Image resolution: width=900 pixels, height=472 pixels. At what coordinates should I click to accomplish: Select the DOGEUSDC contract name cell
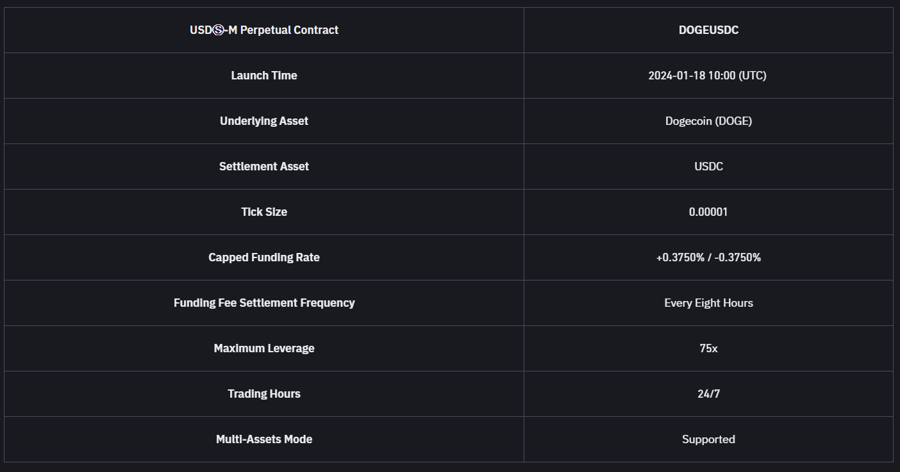pyautogui.click(x=708, y=30)
